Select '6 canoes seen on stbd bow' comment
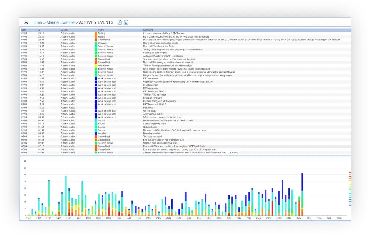This screenshot has height=237, width=368. [x=163, y=33]
